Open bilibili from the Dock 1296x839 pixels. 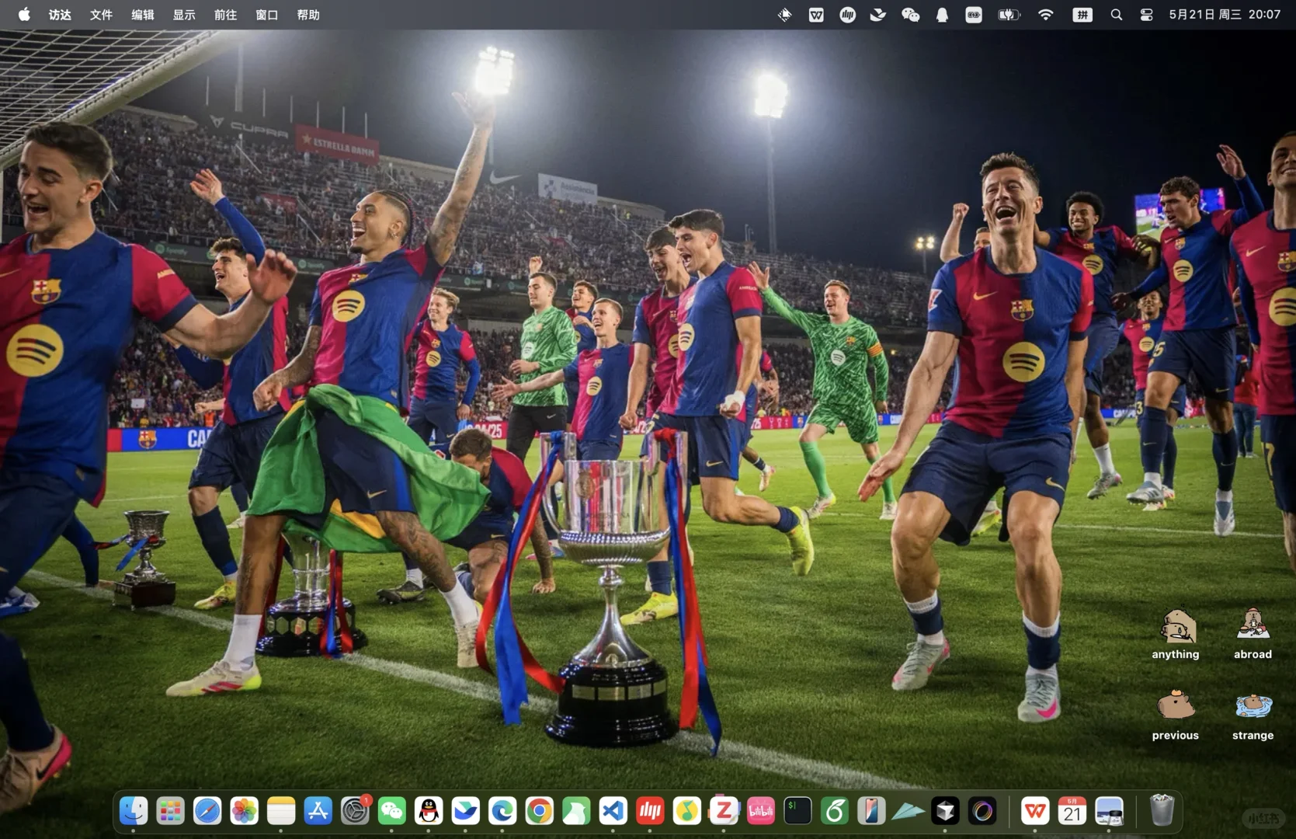click(760, 811)
